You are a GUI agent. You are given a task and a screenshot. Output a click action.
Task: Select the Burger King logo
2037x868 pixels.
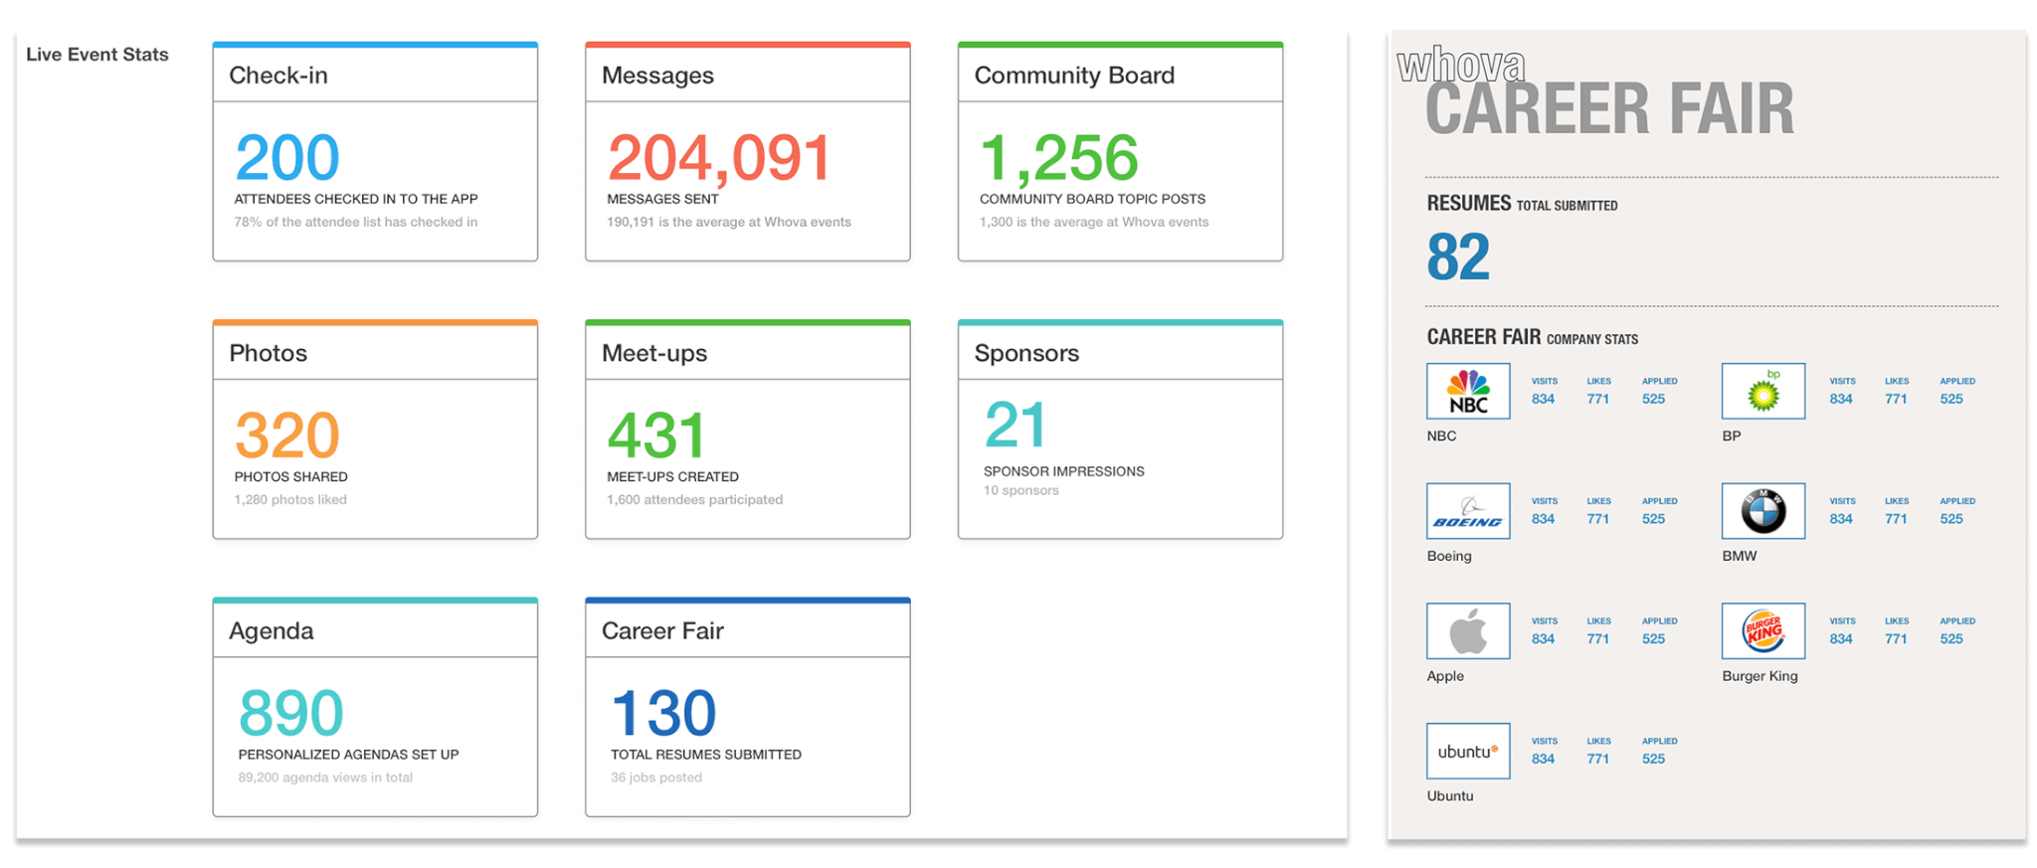(1762, 631)
